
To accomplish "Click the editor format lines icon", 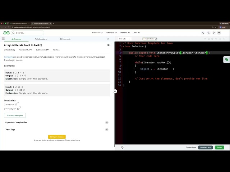I will pyautogui.click(x=205, y=39).
